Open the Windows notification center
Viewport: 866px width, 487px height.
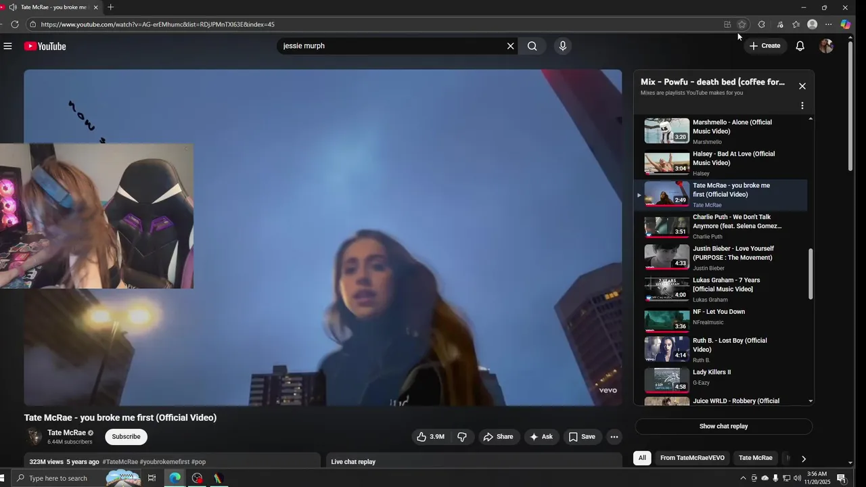[842, 478]
